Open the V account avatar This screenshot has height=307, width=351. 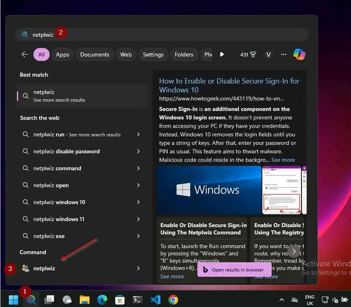coord(268,54)
